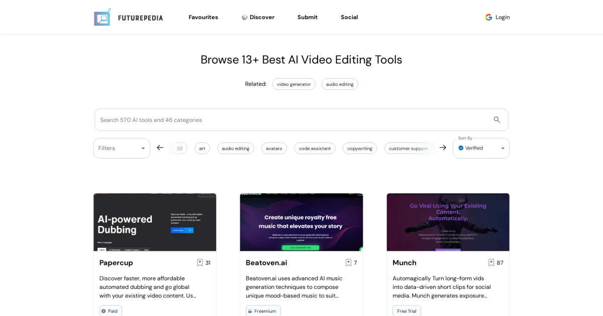Click the Futurepedia logo icon
The width and height of the screenshot is (603, 316).
[x=102, y=17]
